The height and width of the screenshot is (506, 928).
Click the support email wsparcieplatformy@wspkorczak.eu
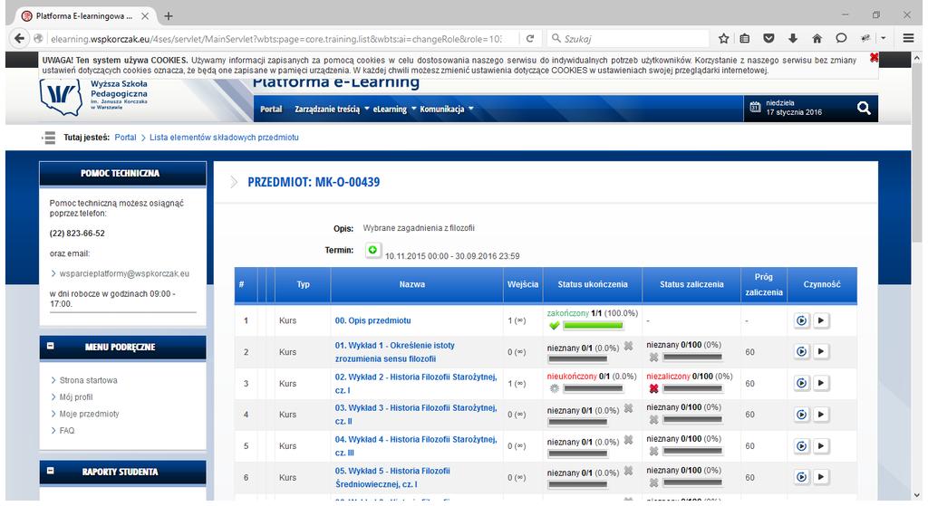click(124, 273)
